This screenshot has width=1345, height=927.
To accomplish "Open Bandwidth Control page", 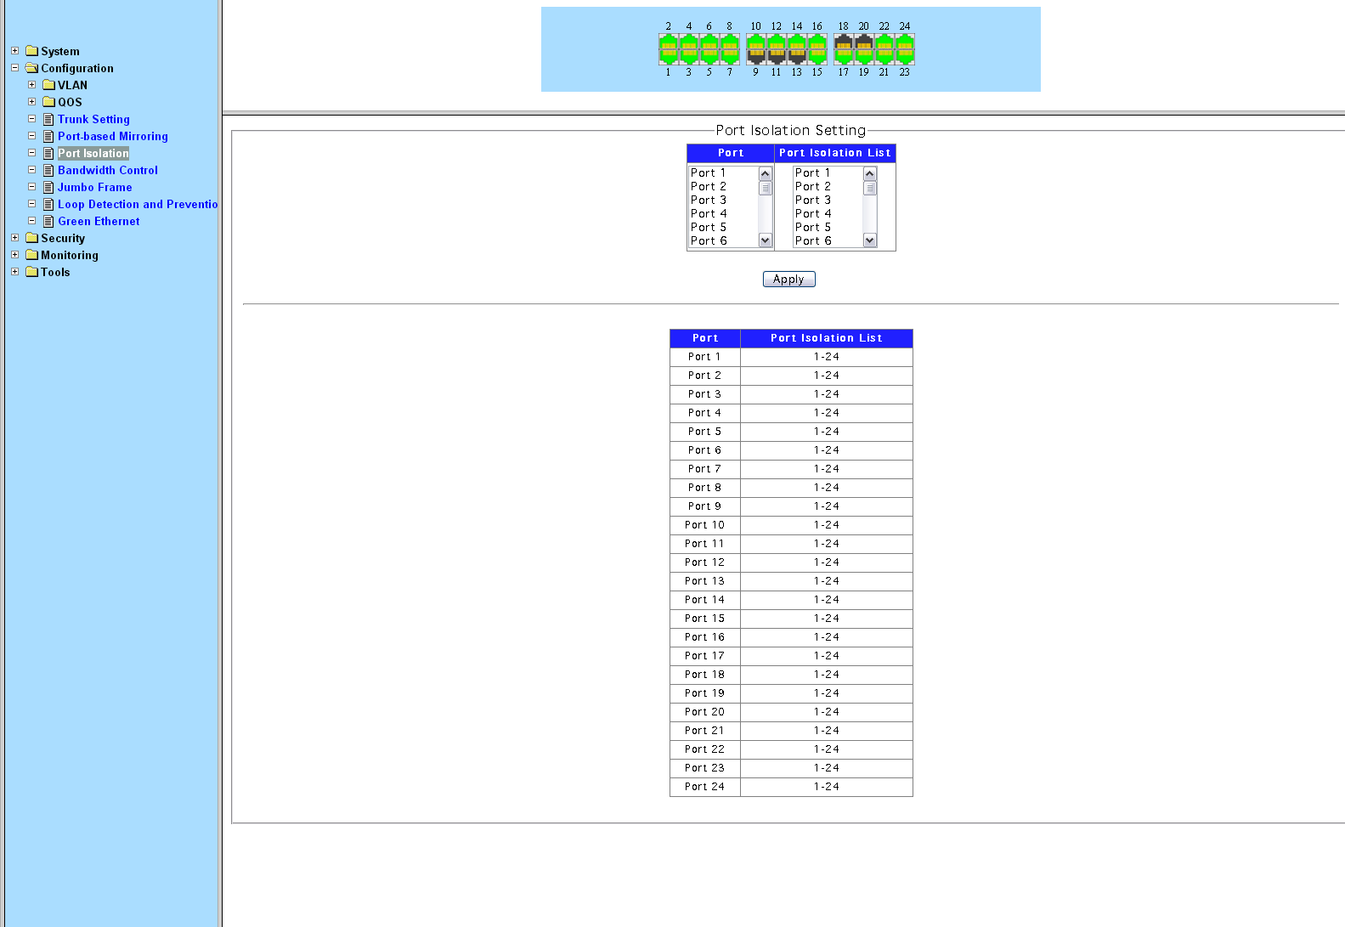I will [107, 170].
